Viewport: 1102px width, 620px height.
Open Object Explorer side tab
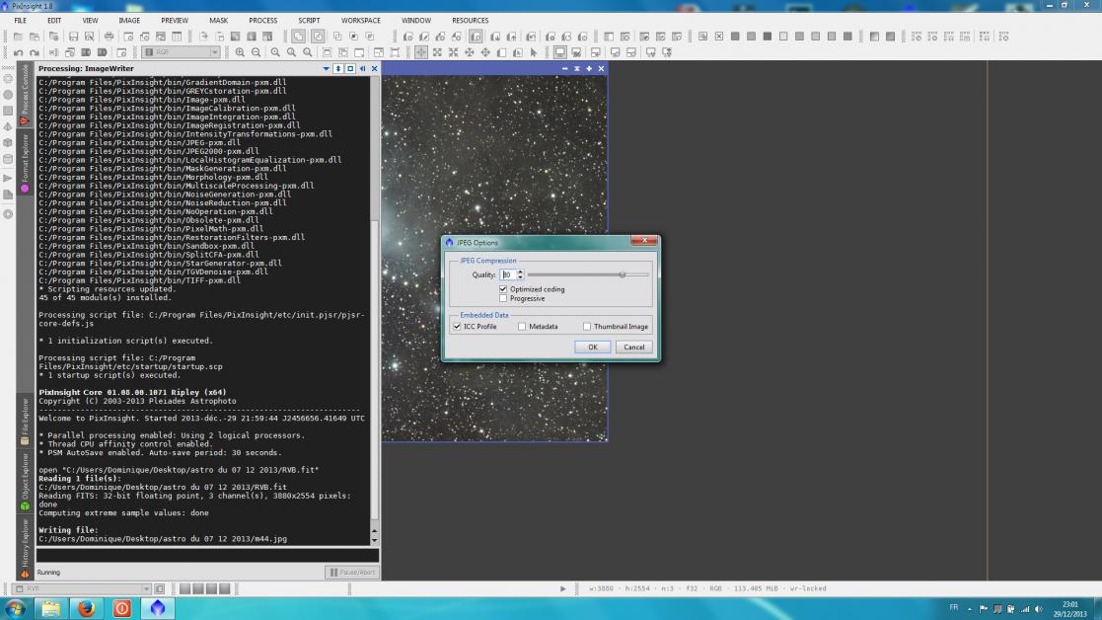(x=25, y=482)
